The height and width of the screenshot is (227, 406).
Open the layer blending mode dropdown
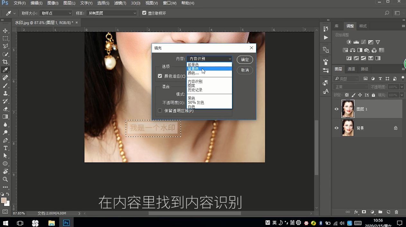point(350,87)
